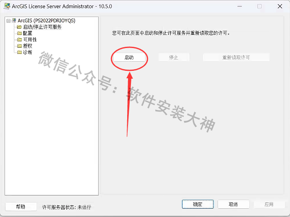Screen dimensions: 290x217
Task: Confirm with the 确定 button
Action: pos(198,204)
